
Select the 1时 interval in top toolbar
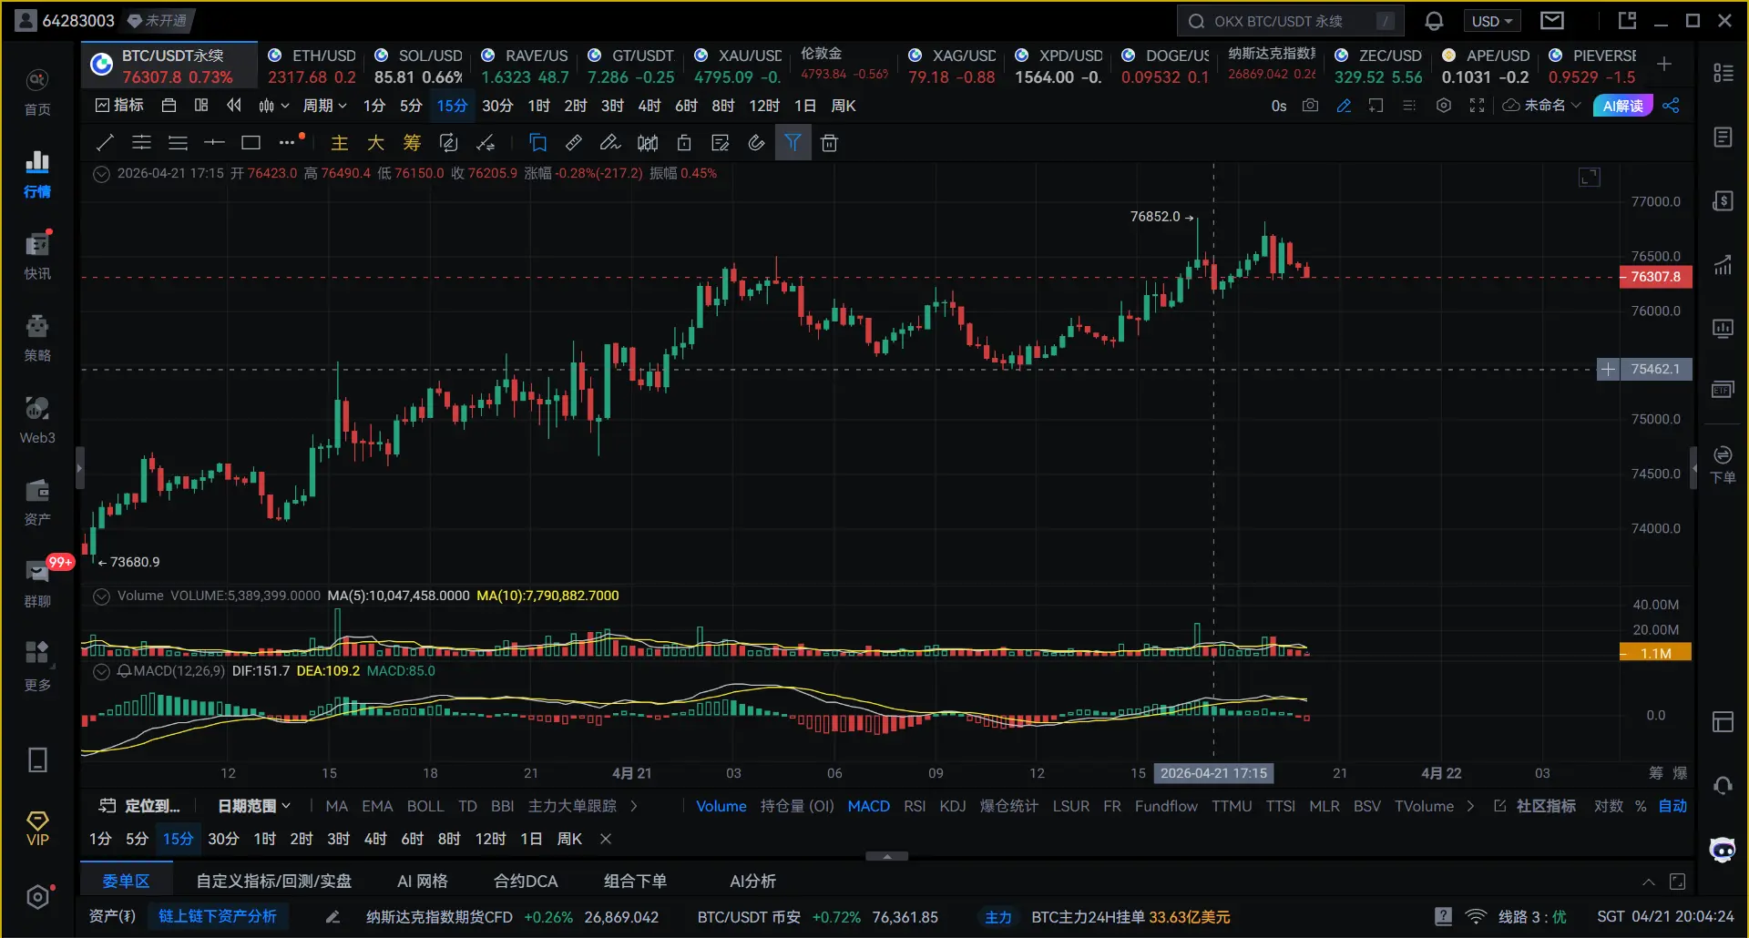[x=538, y=106]
